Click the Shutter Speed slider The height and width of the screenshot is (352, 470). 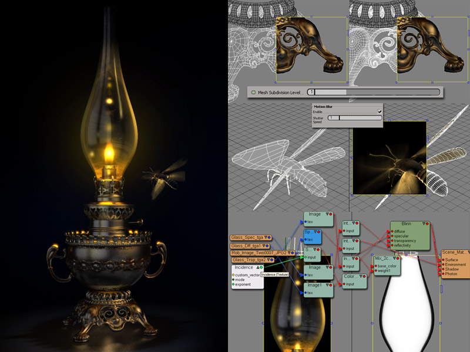[x=354, y=119]
